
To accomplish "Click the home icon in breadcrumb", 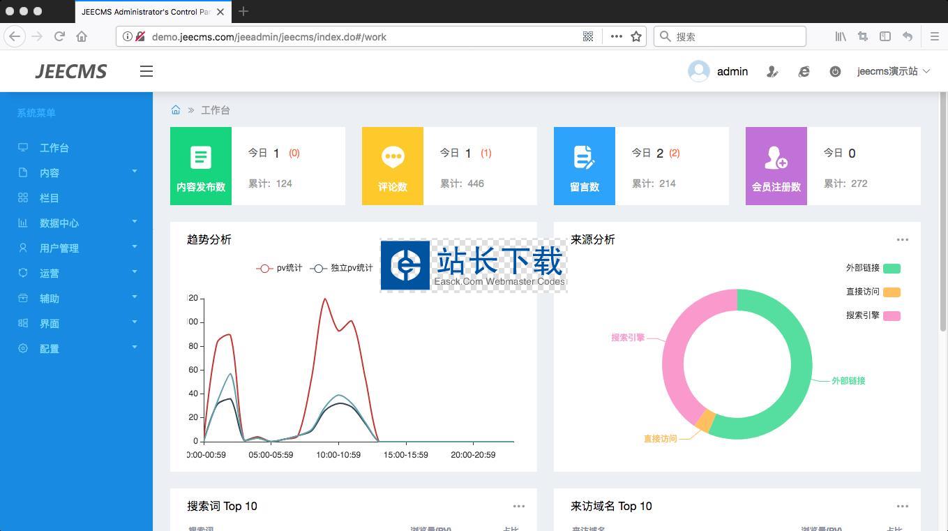I will point(176,110).
